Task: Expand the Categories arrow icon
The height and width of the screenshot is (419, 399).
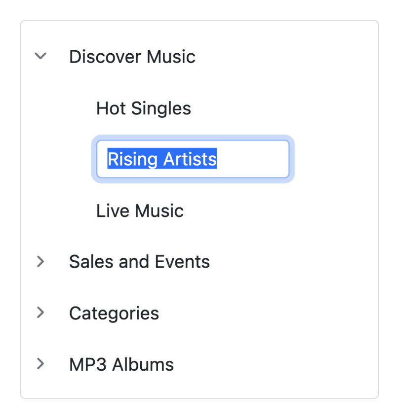Action: (x=40, y=313)
